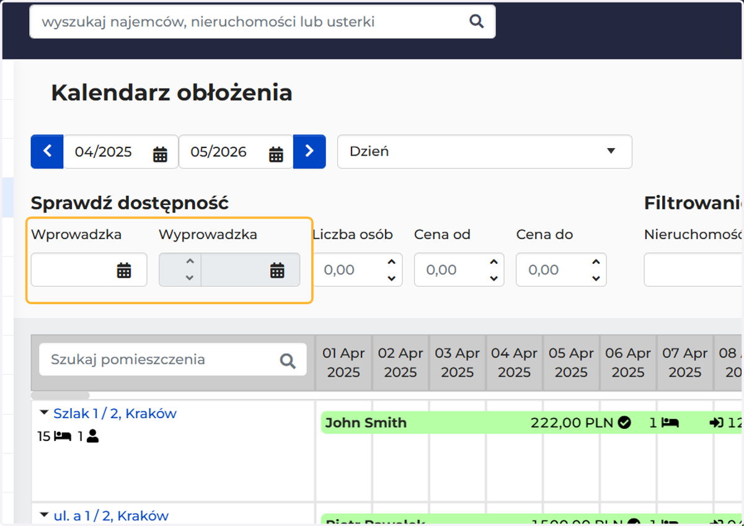This screenshot has width=744, height=526.
Task: Increase Liczba osób with up arrow
Action: tap(391, 261)
